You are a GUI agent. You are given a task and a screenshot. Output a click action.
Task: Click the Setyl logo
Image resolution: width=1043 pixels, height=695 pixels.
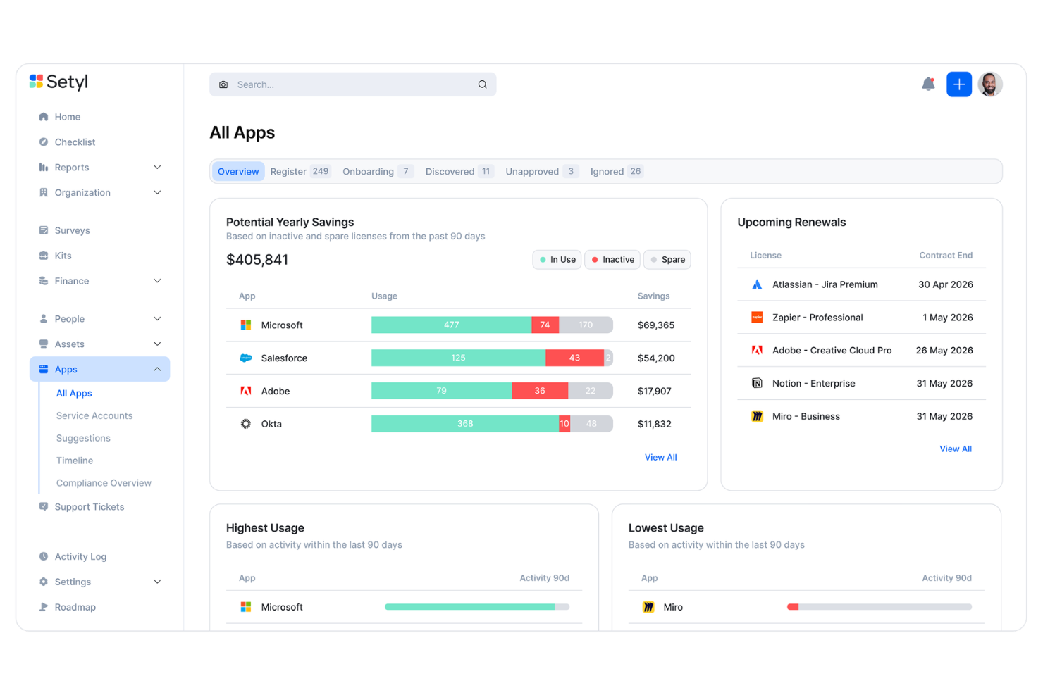click(x=58, y=82)
